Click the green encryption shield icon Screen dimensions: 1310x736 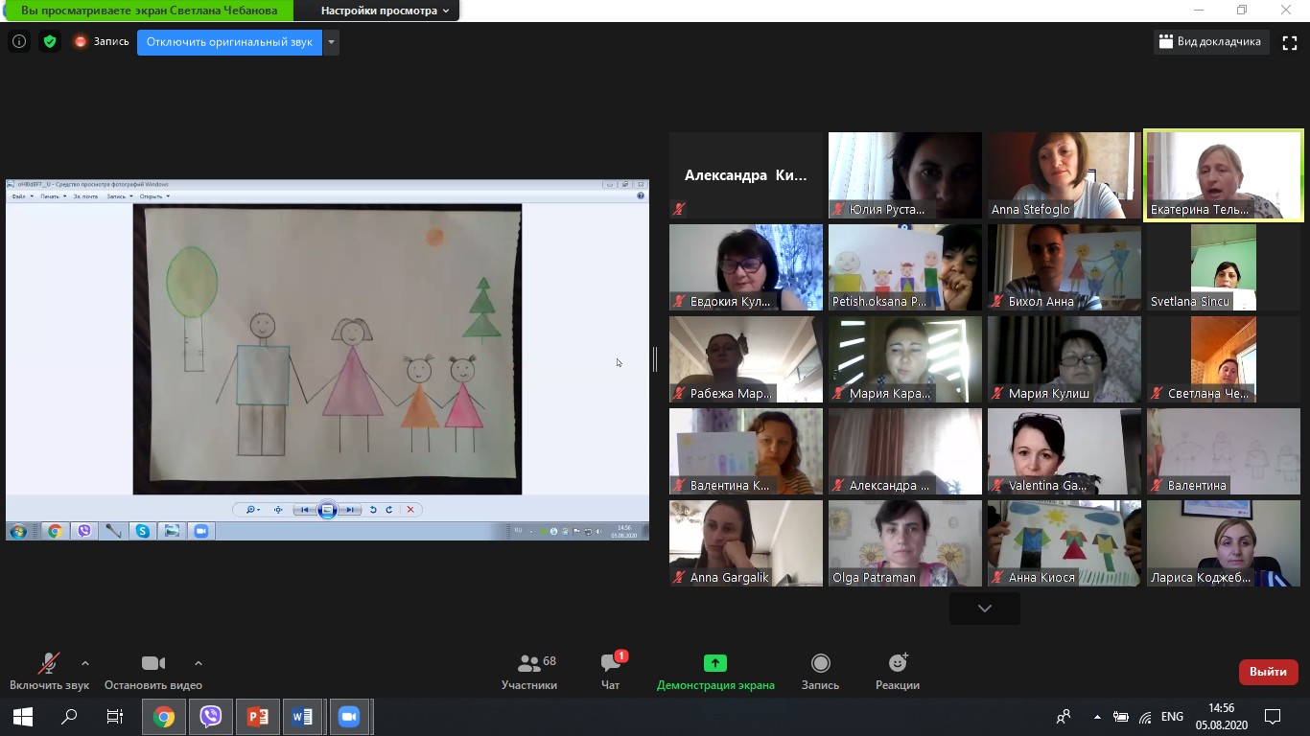50,42
